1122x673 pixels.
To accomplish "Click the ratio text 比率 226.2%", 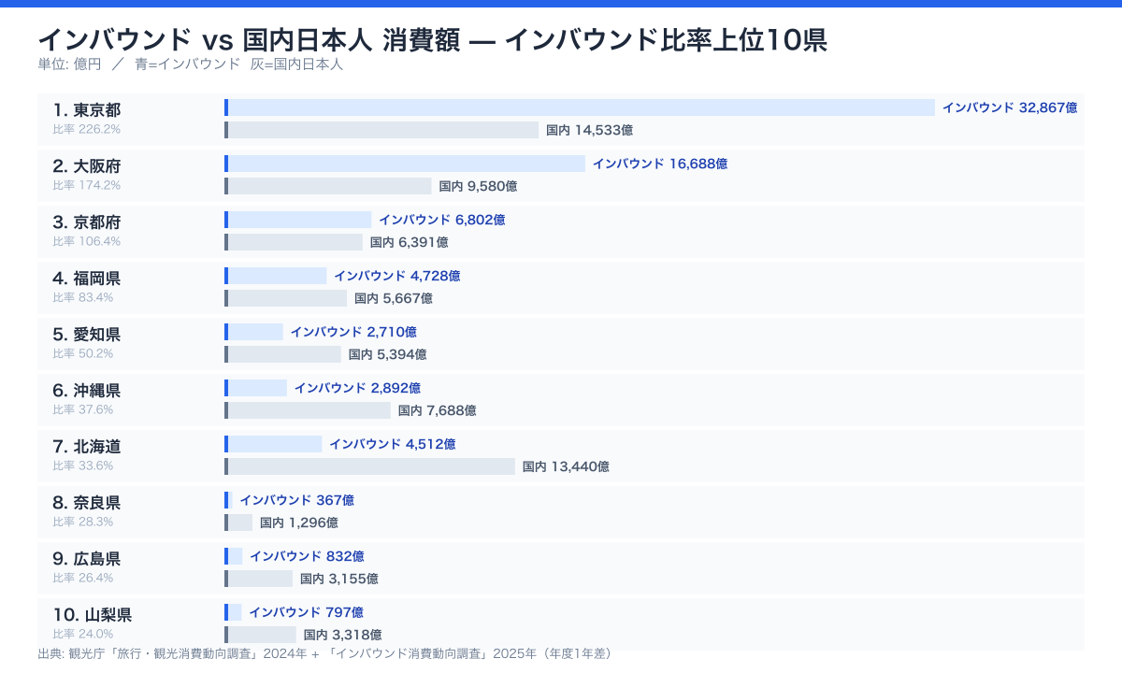I will click(x=87, y=129).
